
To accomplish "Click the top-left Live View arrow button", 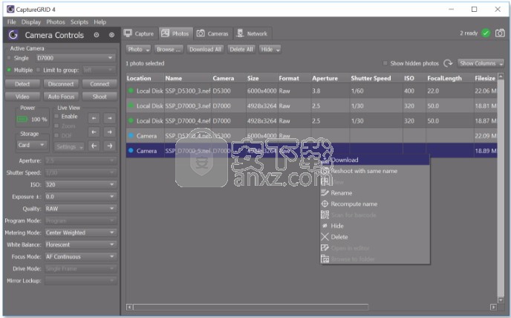I will click(x=94, y=118).
